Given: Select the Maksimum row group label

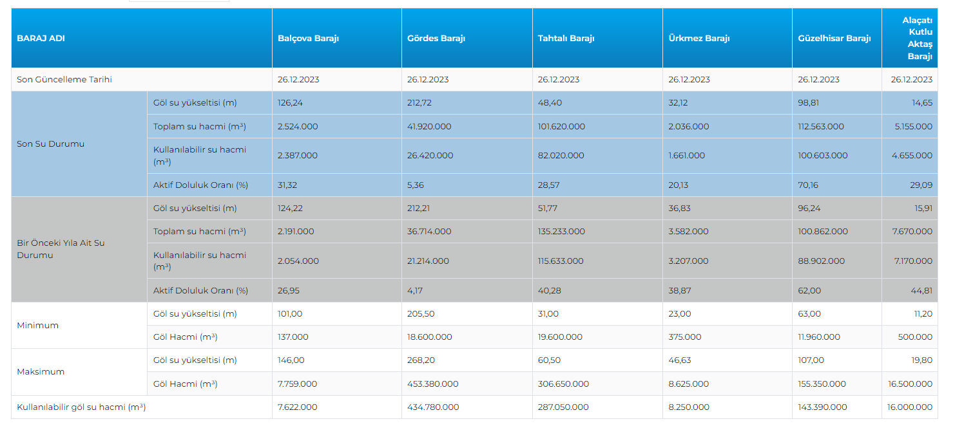Looking at the screenshot, I should click(x=40, y=372).
